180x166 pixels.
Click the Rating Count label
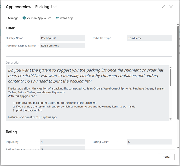(101, 142)
